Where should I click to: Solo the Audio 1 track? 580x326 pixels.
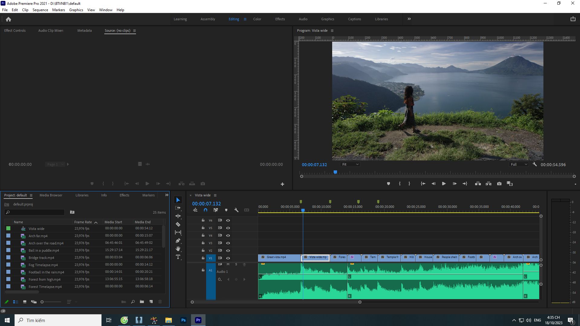pyautogui.click(x=236, y=264)
